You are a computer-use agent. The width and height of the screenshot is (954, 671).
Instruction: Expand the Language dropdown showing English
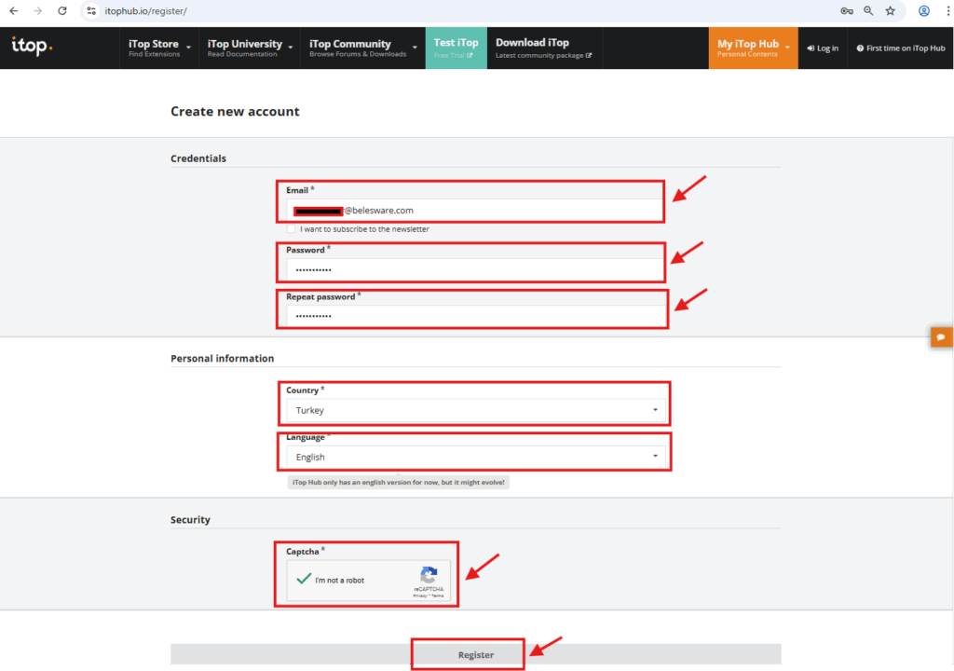pyautogui.click(x=475, y=457)
